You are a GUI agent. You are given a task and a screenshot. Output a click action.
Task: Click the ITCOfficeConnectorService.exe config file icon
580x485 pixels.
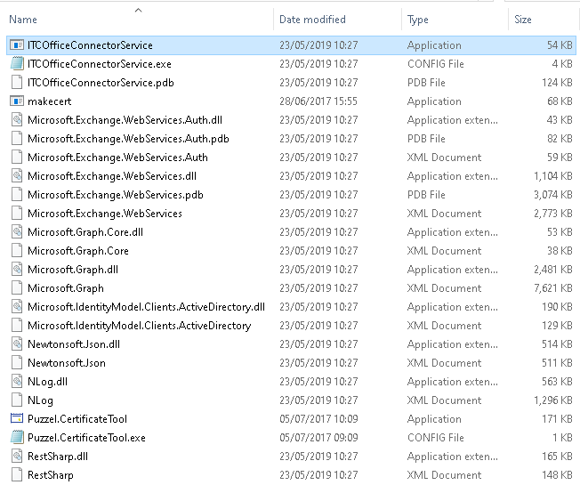tap(17, 64)
